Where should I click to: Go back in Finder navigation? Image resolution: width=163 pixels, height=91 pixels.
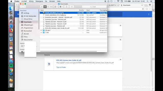(21, 7)
